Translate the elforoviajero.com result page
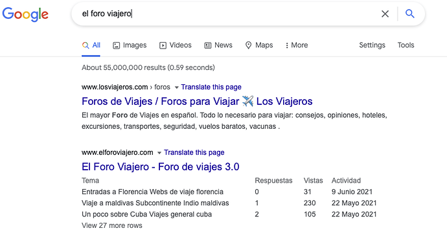447x237 pixels. (194, 153)
